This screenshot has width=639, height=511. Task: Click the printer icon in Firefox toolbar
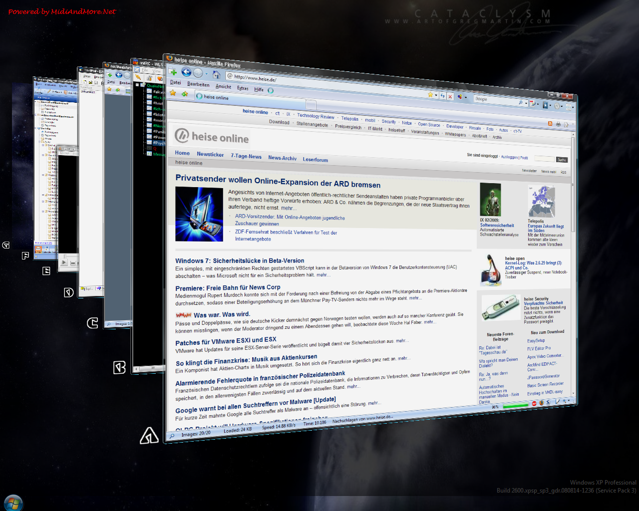(558, 124)
